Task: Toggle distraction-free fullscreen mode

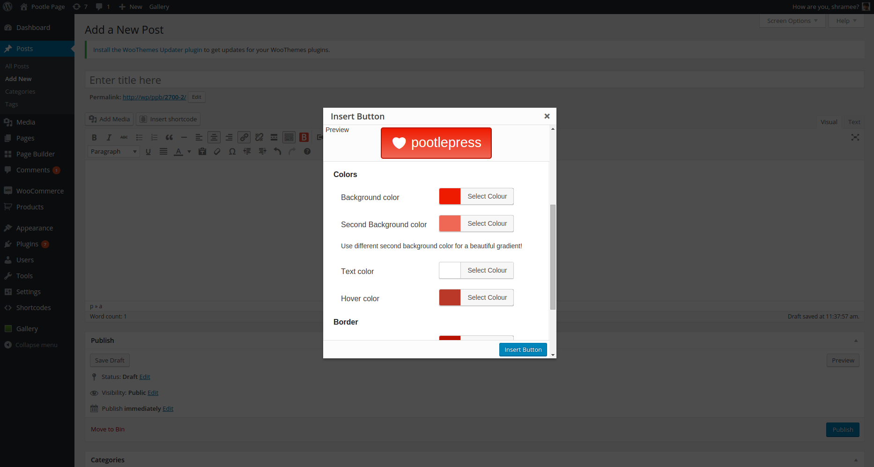Action: point(855,137)
